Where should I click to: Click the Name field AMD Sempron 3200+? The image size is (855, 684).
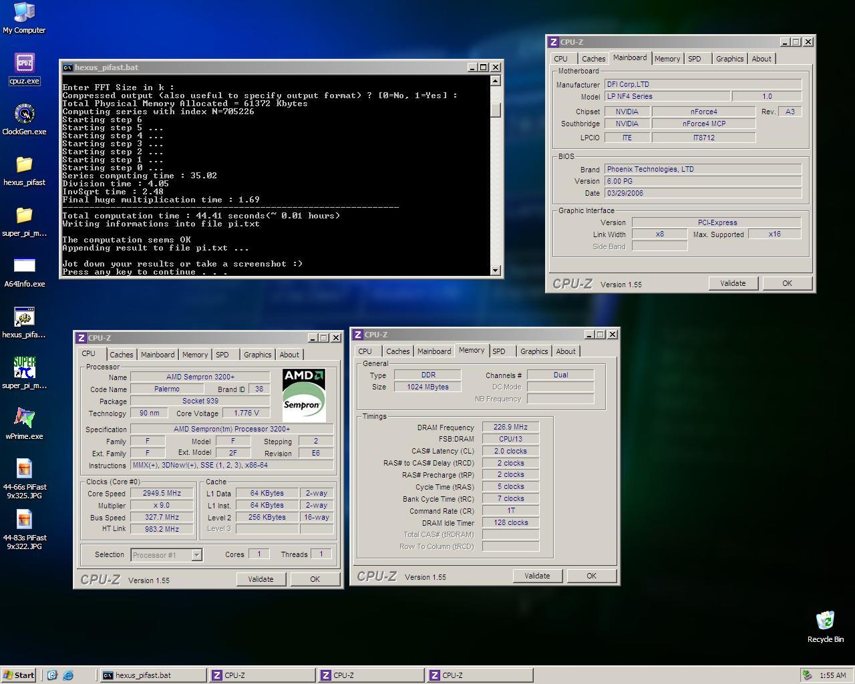coord(200,377)
